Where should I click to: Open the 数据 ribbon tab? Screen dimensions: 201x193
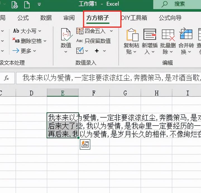point(46,18)
